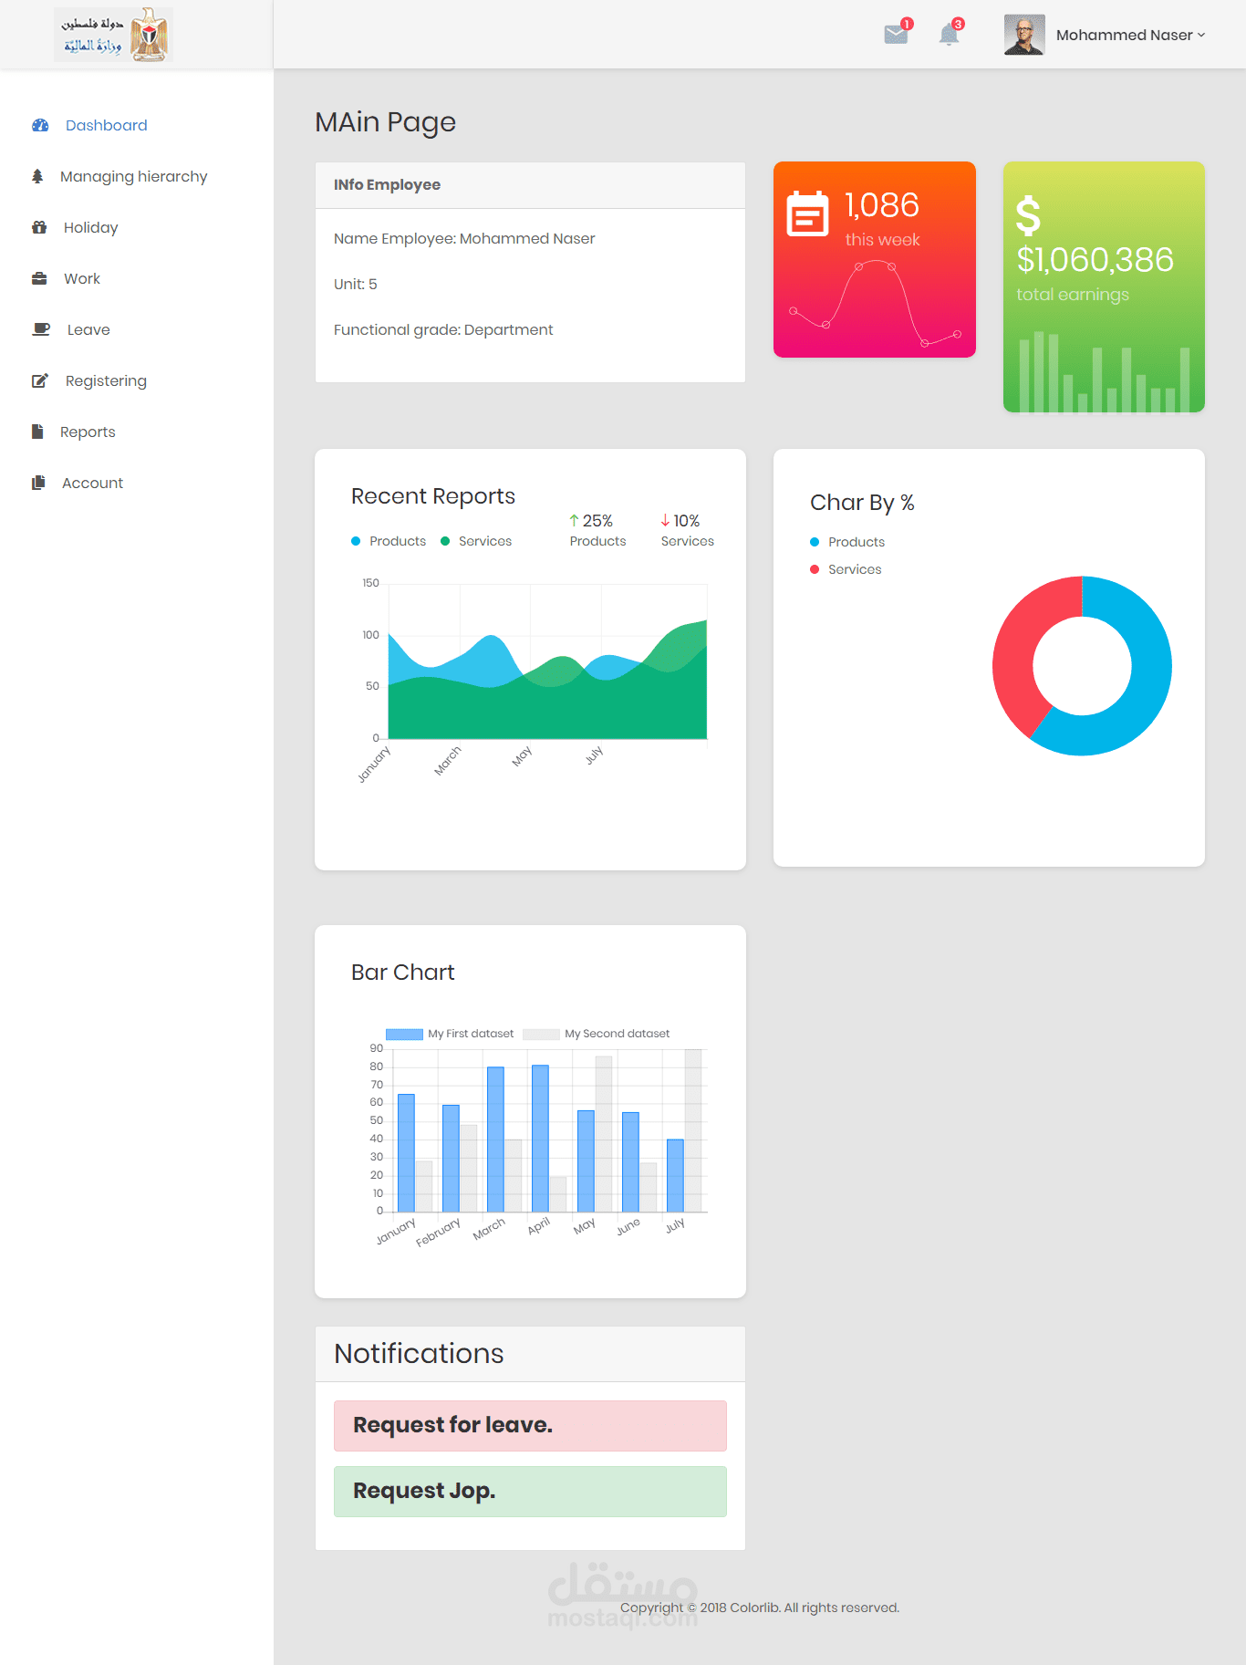The width and height of the screenshot is (1246, 1665).
Task: Click the Account copy icon
Action: click(x=38, y=483)
